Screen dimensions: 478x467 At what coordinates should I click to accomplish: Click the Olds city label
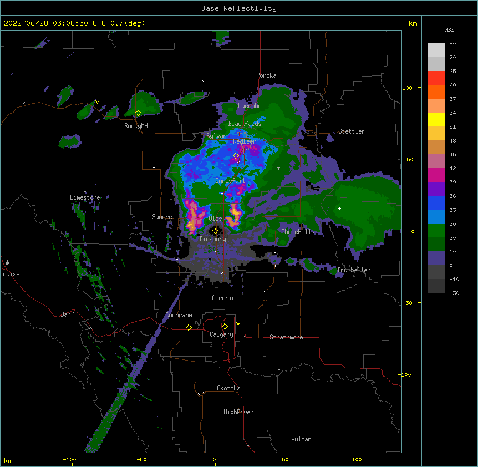tap(215, 219)
